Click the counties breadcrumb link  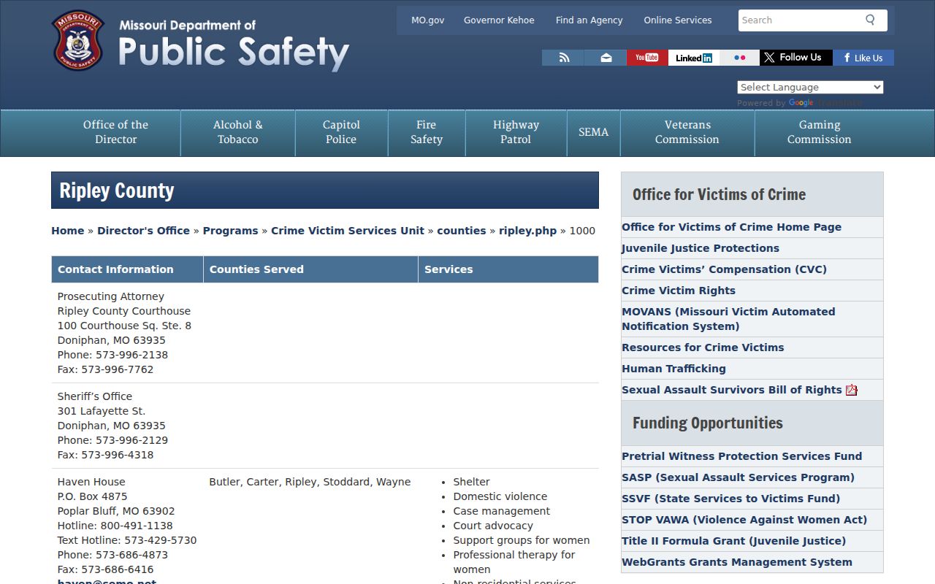coord(461,231)
